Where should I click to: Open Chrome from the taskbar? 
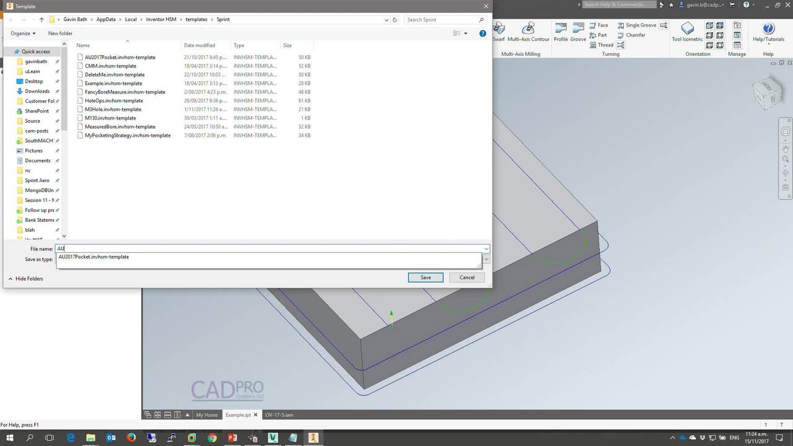click(x=212, y=437)
